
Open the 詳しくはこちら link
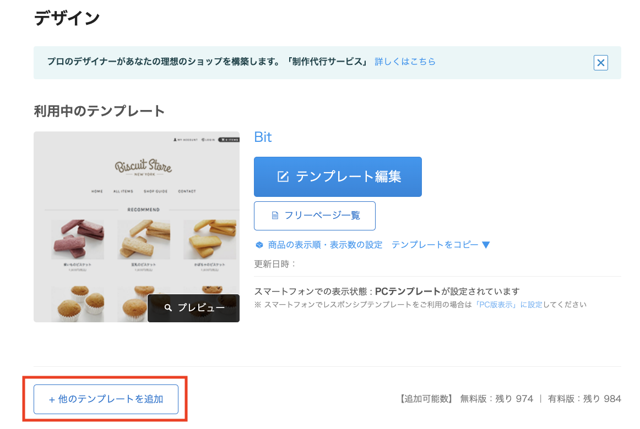(x=405, y=62)
